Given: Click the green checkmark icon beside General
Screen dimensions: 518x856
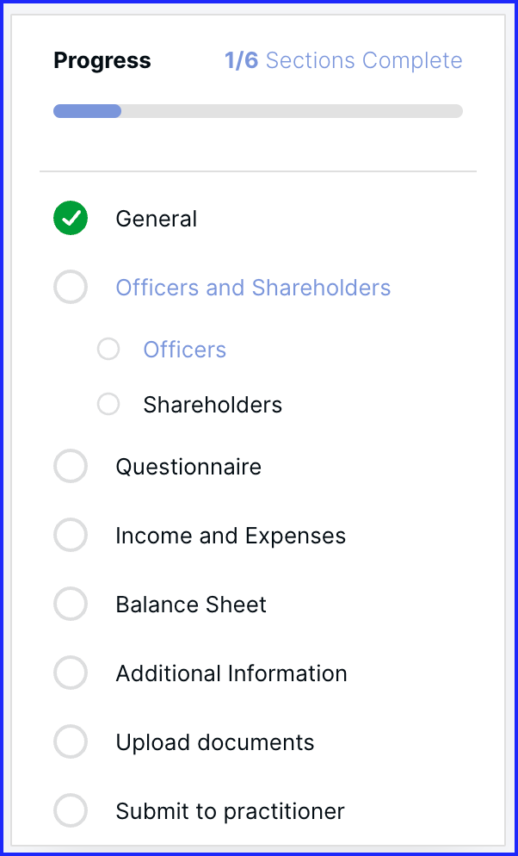Looking at the screenshot, I should pos(71,219).
